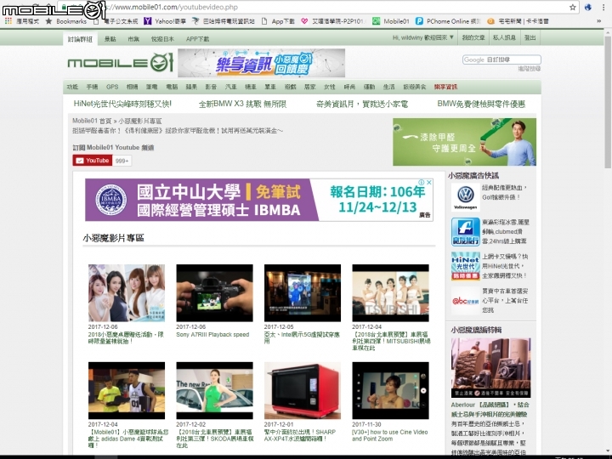This screenshot has height=459, width=612.
Task: Open the third tab in top green bar
Action: tap(133, 39)
